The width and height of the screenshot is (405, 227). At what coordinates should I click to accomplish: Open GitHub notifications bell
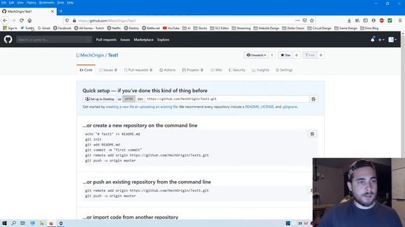click(373, 40)
